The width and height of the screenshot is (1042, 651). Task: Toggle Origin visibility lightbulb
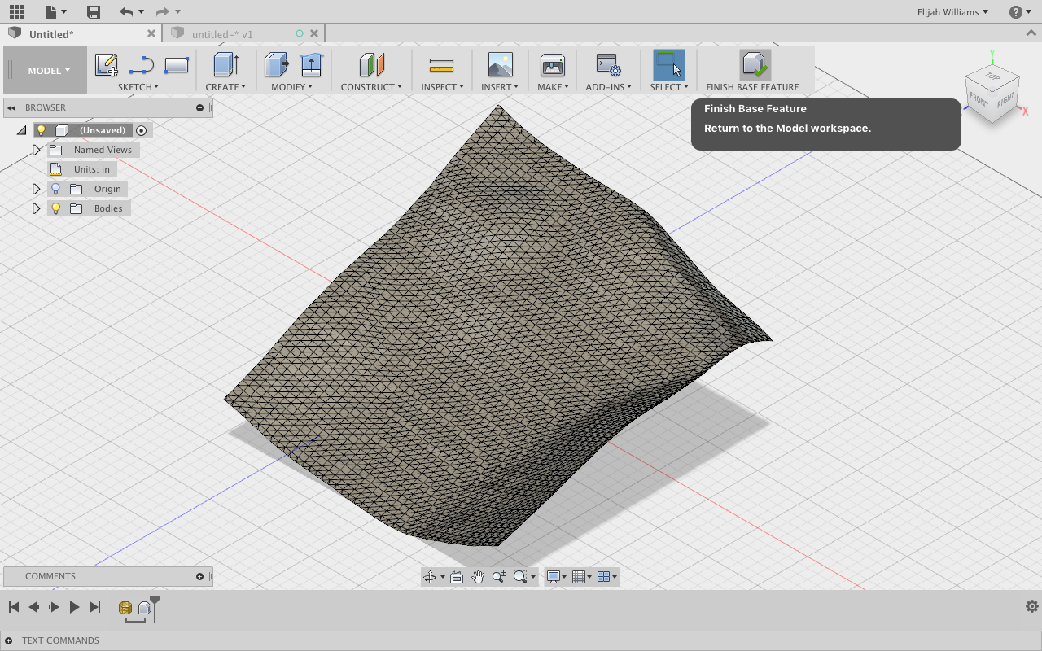pyautogui.click(x=55, y=189)
